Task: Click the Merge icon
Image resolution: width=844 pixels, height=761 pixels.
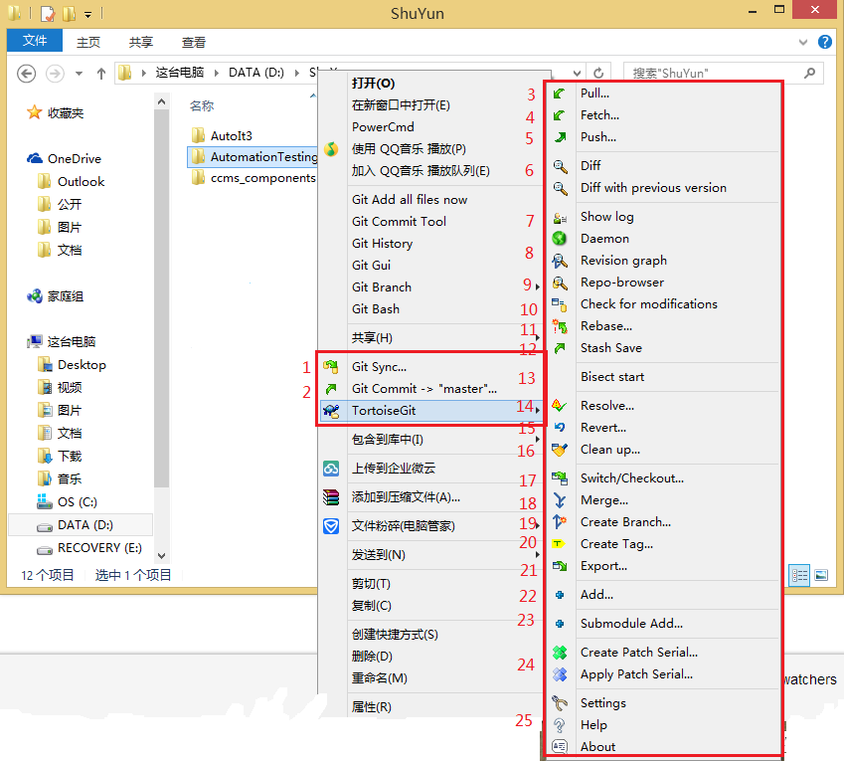Action: (560, 500)
